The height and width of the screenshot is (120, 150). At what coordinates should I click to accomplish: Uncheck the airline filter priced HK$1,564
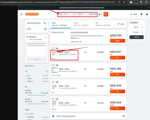click(26, 117)
